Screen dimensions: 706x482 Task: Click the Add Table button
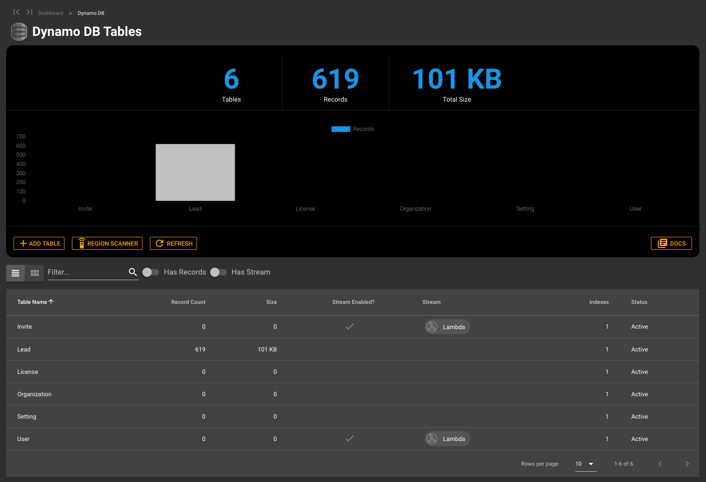(x=39, y=243)
